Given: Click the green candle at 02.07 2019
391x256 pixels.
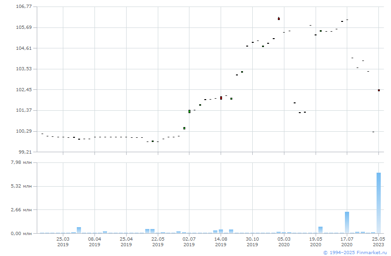Looking at the screenshot, I should [x=189, y=111].
